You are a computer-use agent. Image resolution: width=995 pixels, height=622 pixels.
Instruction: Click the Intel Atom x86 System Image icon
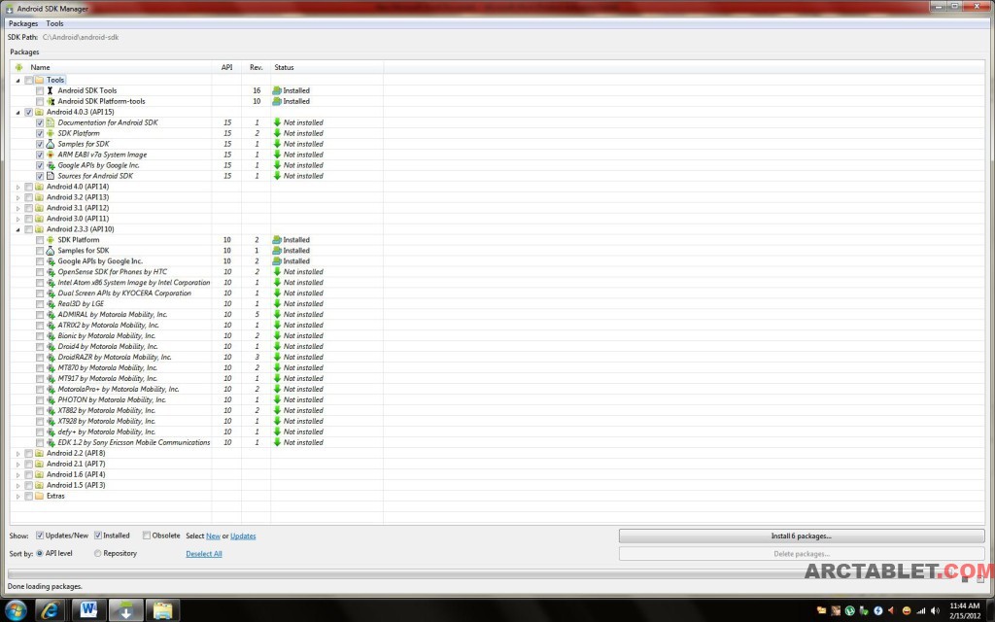coord(51,283)
